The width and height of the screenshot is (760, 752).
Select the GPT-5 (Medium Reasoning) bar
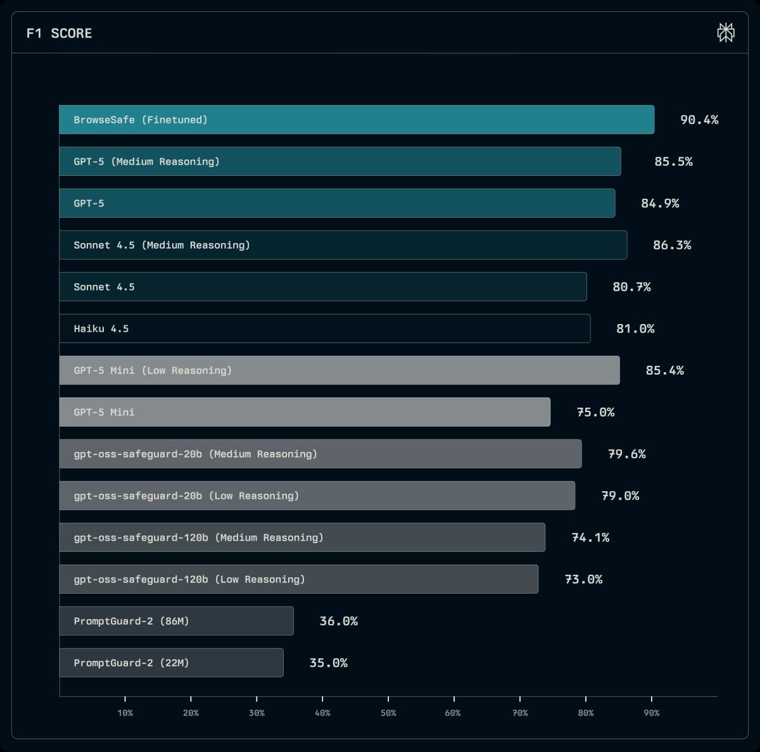click(339, 161)
